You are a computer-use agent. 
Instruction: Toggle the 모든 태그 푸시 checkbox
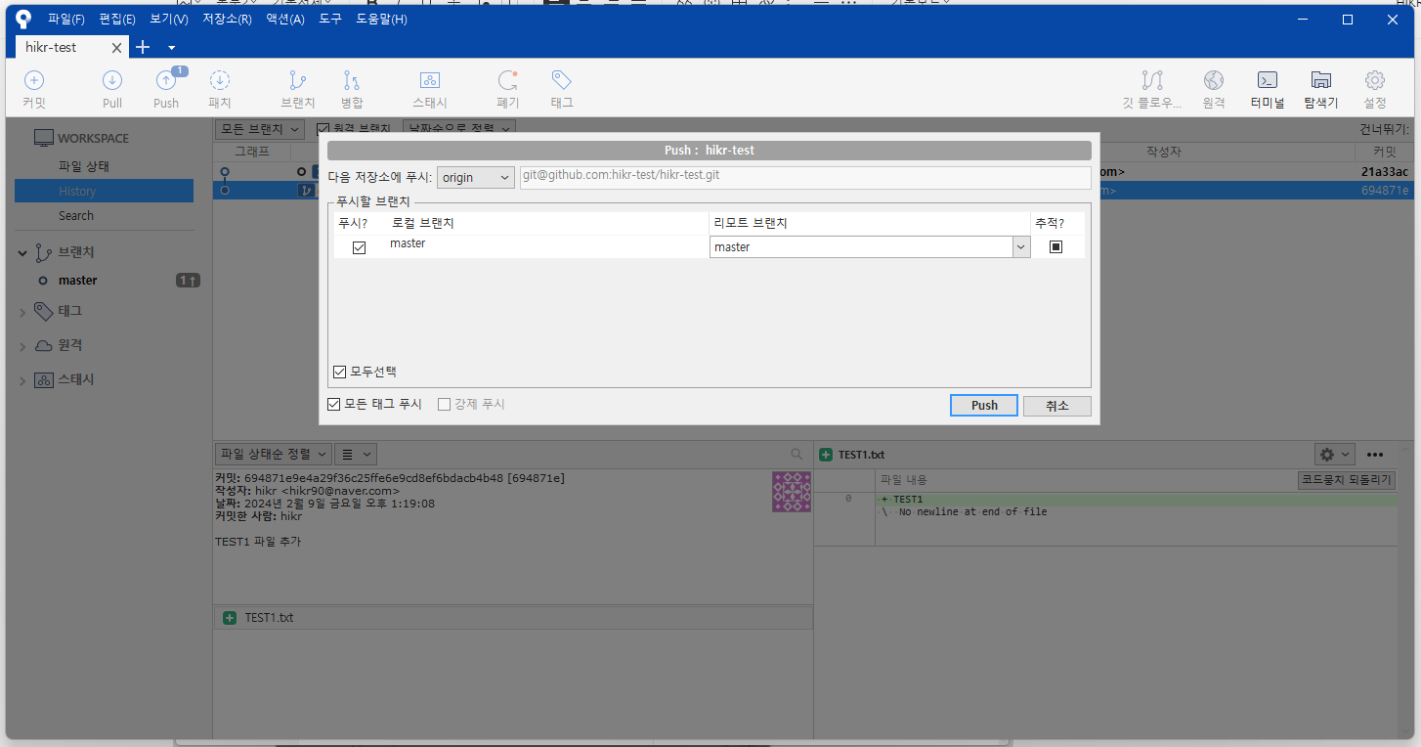[x=334, y=404]
